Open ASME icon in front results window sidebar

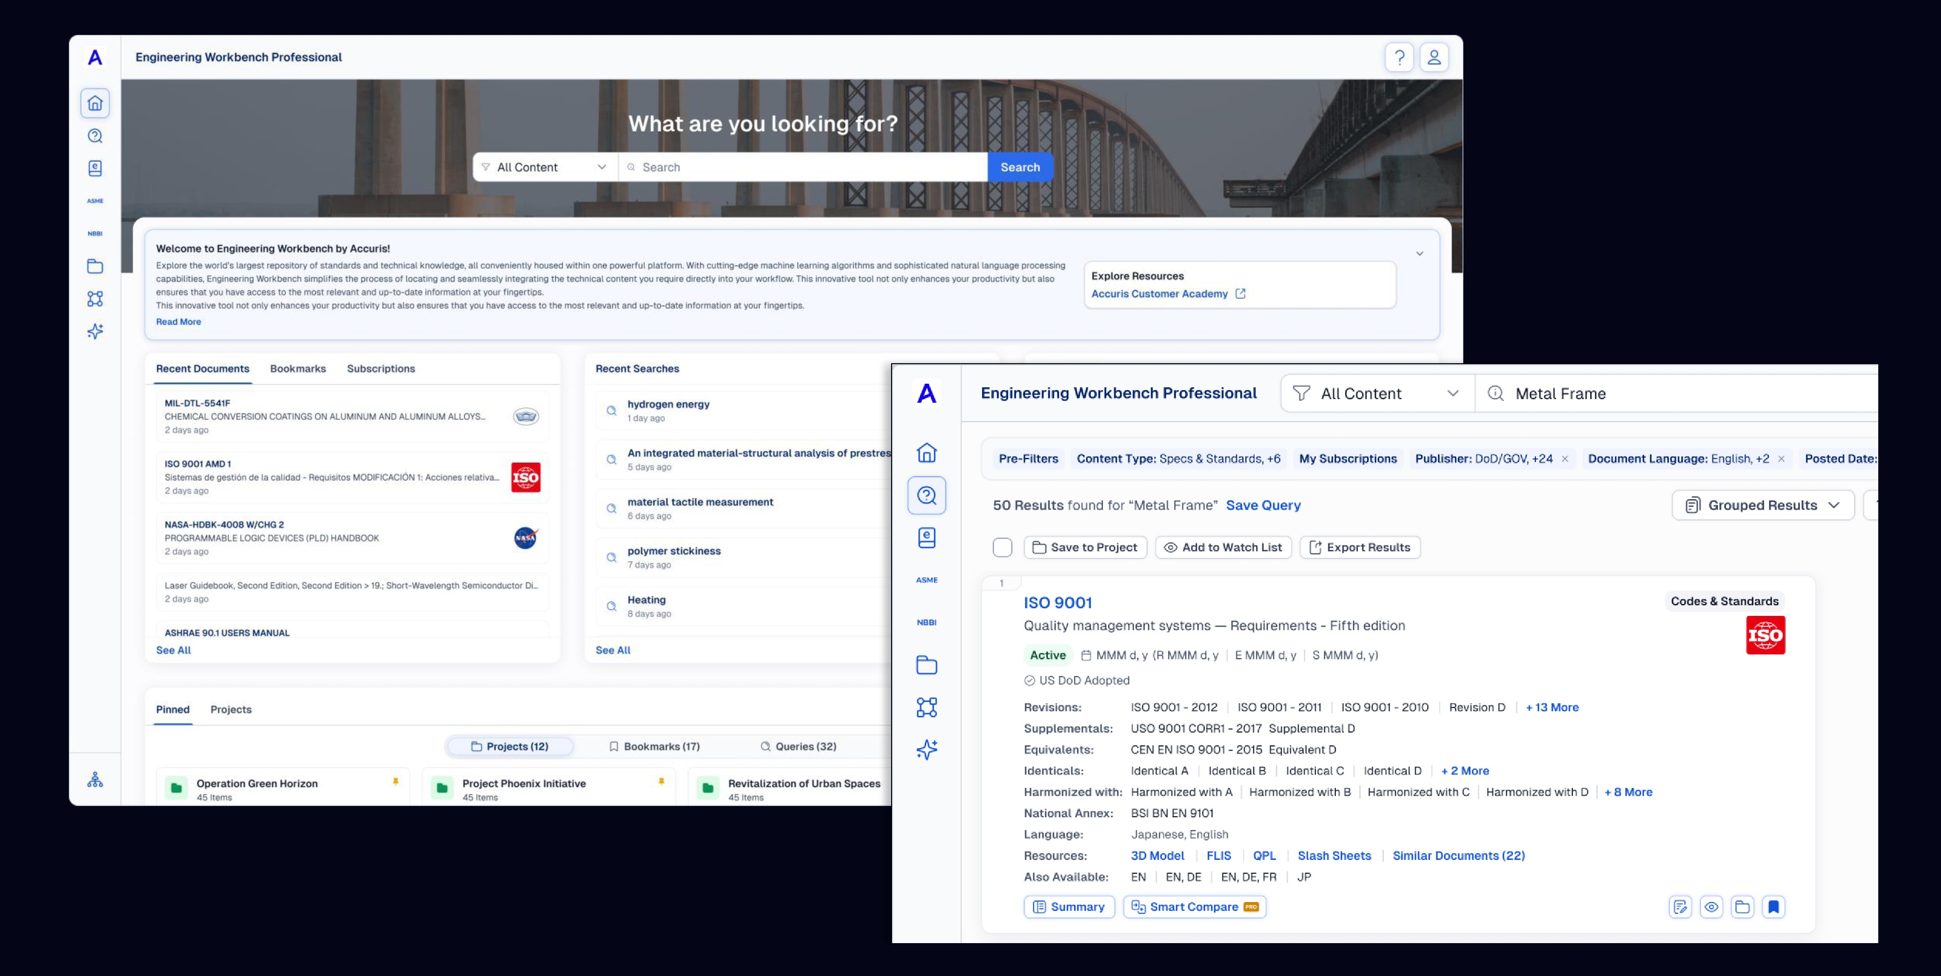click(x=927, y=580)
